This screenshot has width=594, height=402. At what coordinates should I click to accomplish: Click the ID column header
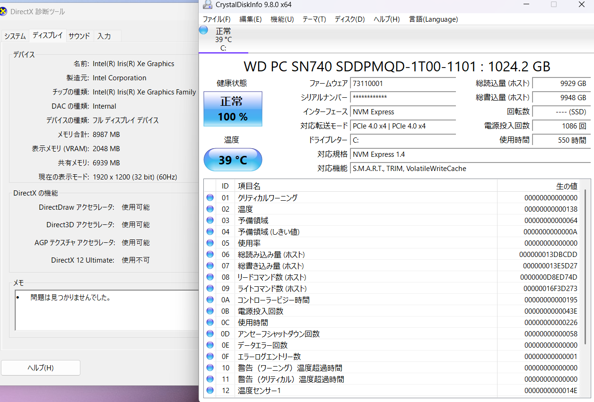tap(225, 186)
